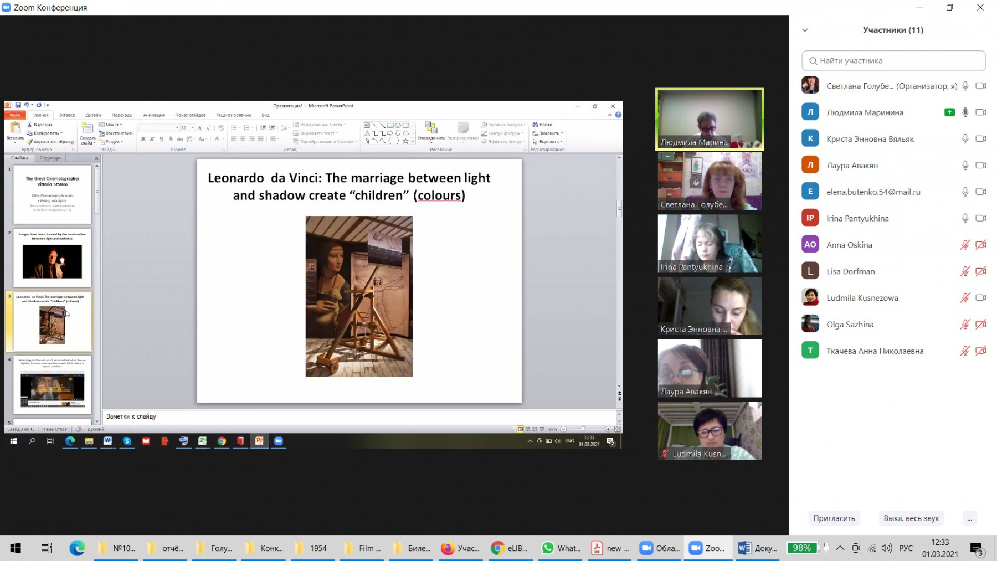This screenshot has height=561, width=997.
Task: Click Формат по образцу painter
Action: [50, 142]
